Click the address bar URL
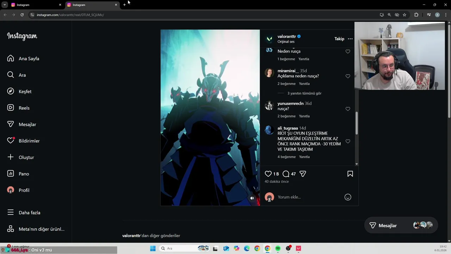The height and width of the screenshot is (254, 451). (70, 15)
